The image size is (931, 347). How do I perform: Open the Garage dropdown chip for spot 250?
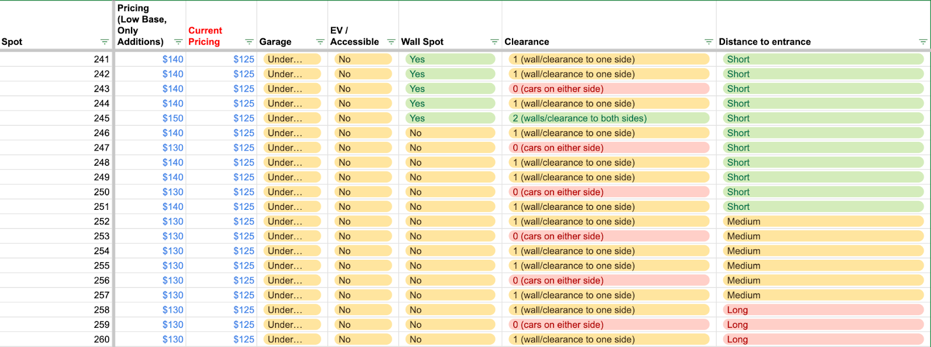292,192
